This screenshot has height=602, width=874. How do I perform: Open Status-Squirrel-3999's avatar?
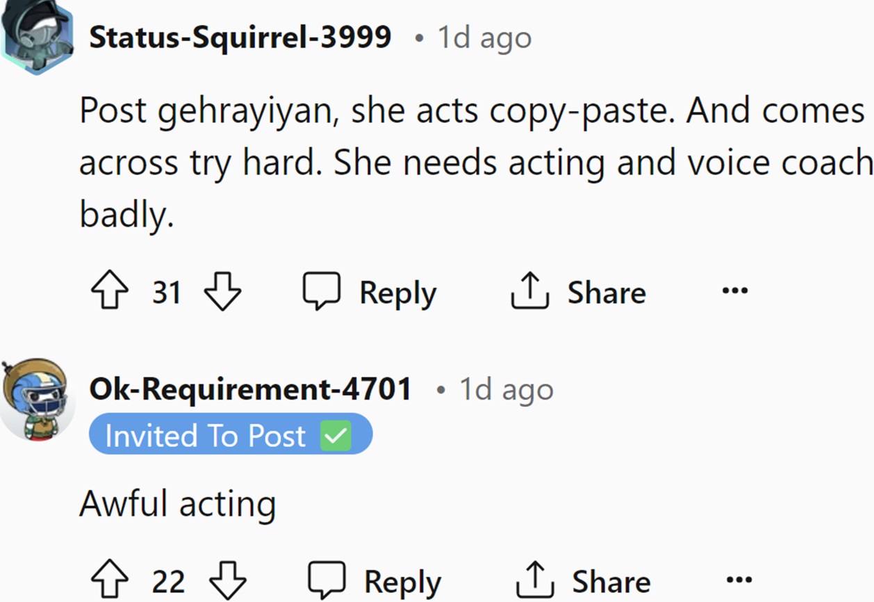click(x=36, y=37)
